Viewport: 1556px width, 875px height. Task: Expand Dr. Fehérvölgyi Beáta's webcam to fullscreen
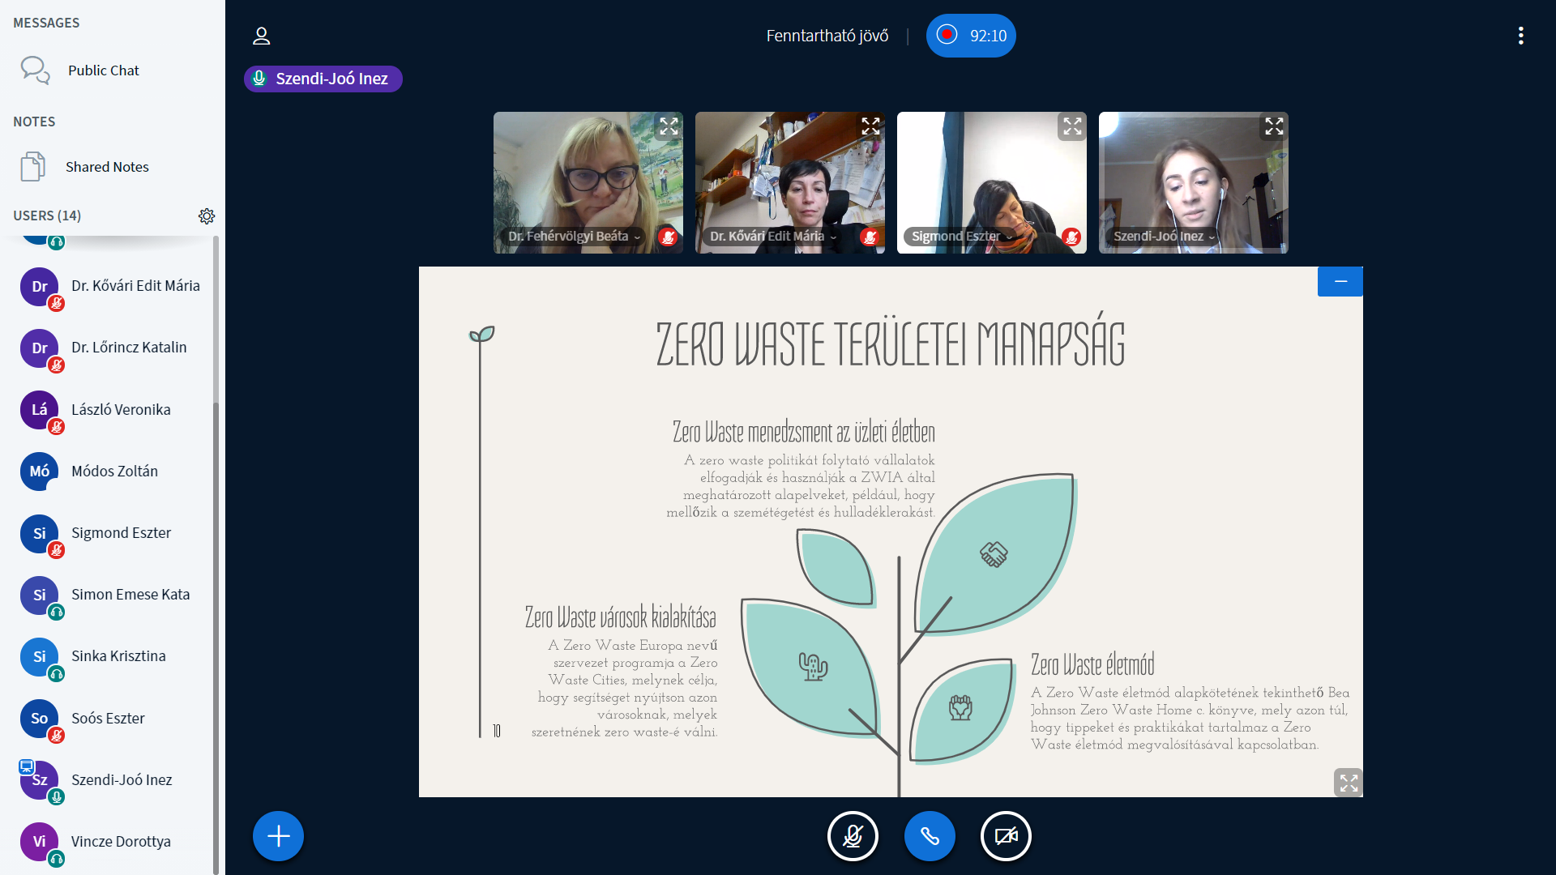(x=669, y=126)
